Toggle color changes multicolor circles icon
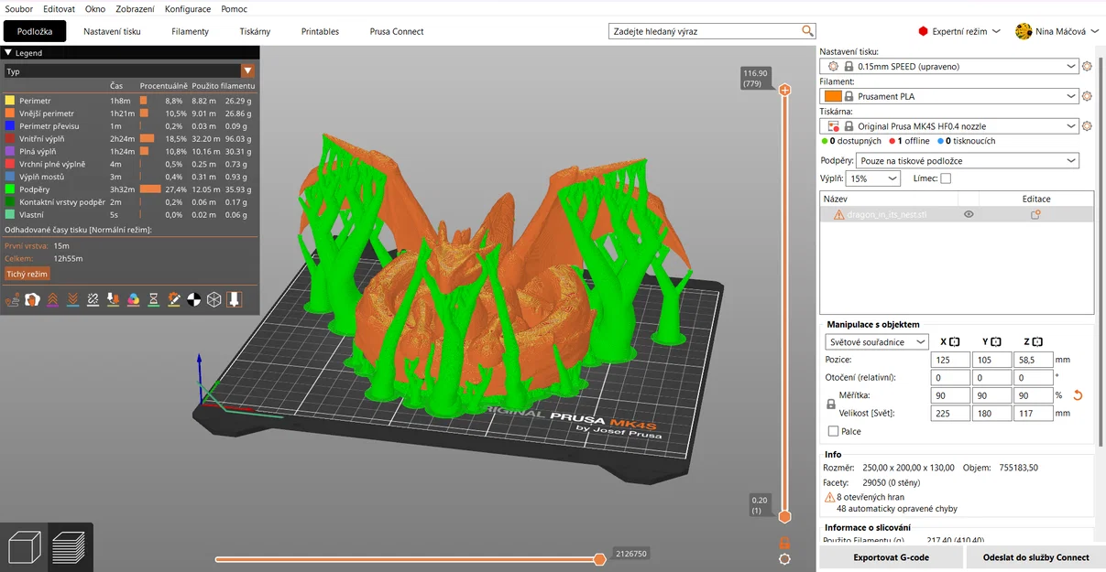 133,299
